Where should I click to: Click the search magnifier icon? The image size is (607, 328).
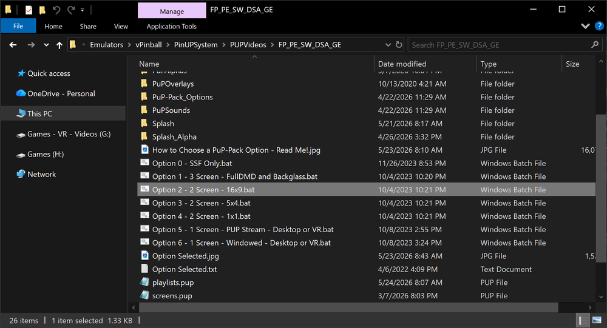[595, 45]
